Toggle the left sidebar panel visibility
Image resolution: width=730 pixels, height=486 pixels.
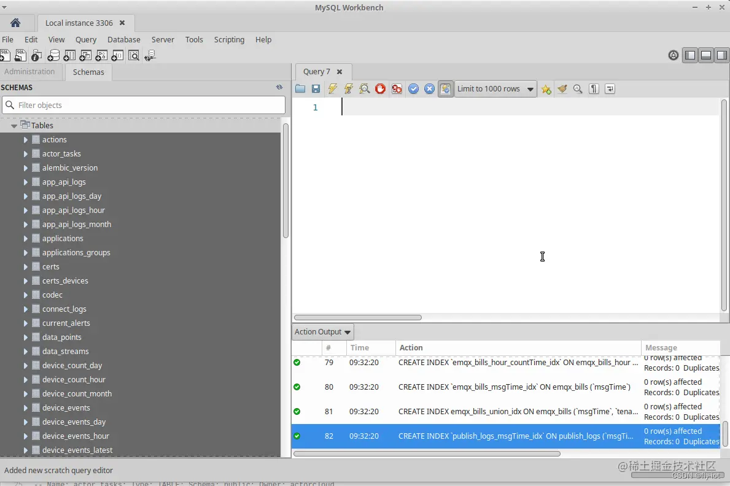click(x=691, y=55)
